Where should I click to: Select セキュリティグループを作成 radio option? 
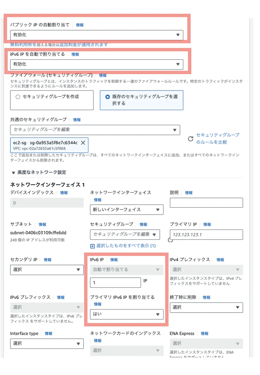(52, 100)
